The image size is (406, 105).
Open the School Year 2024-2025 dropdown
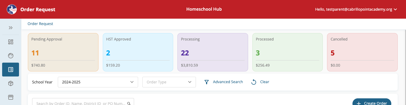tap(98, 82)
